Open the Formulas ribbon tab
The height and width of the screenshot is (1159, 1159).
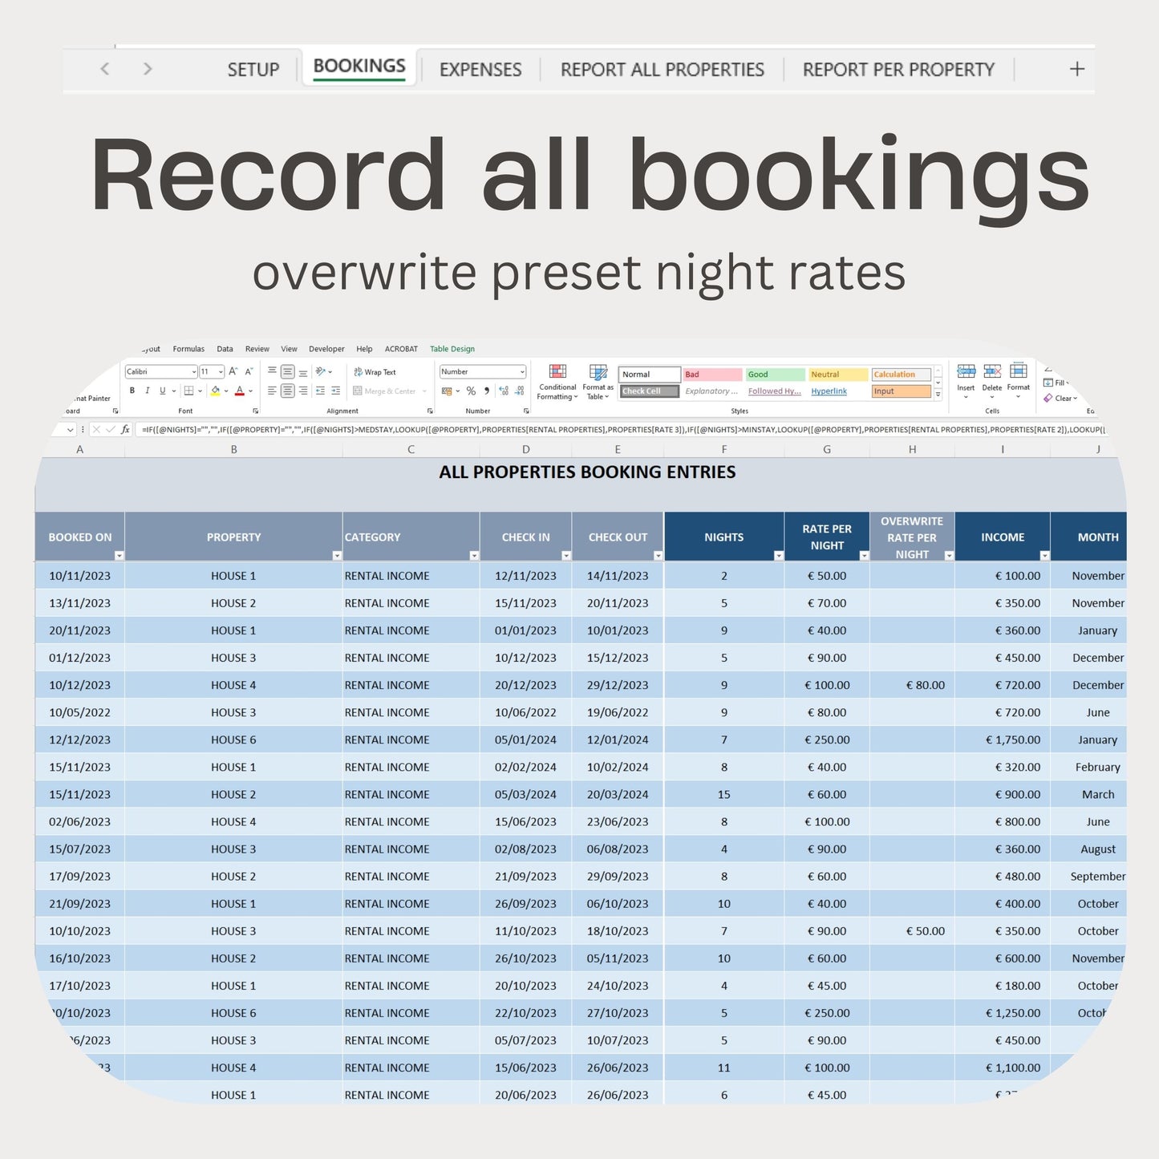coord(188,349)
